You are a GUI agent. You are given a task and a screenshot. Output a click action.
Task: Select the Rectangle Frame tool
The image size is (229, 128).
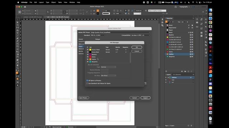pos(18,44)
